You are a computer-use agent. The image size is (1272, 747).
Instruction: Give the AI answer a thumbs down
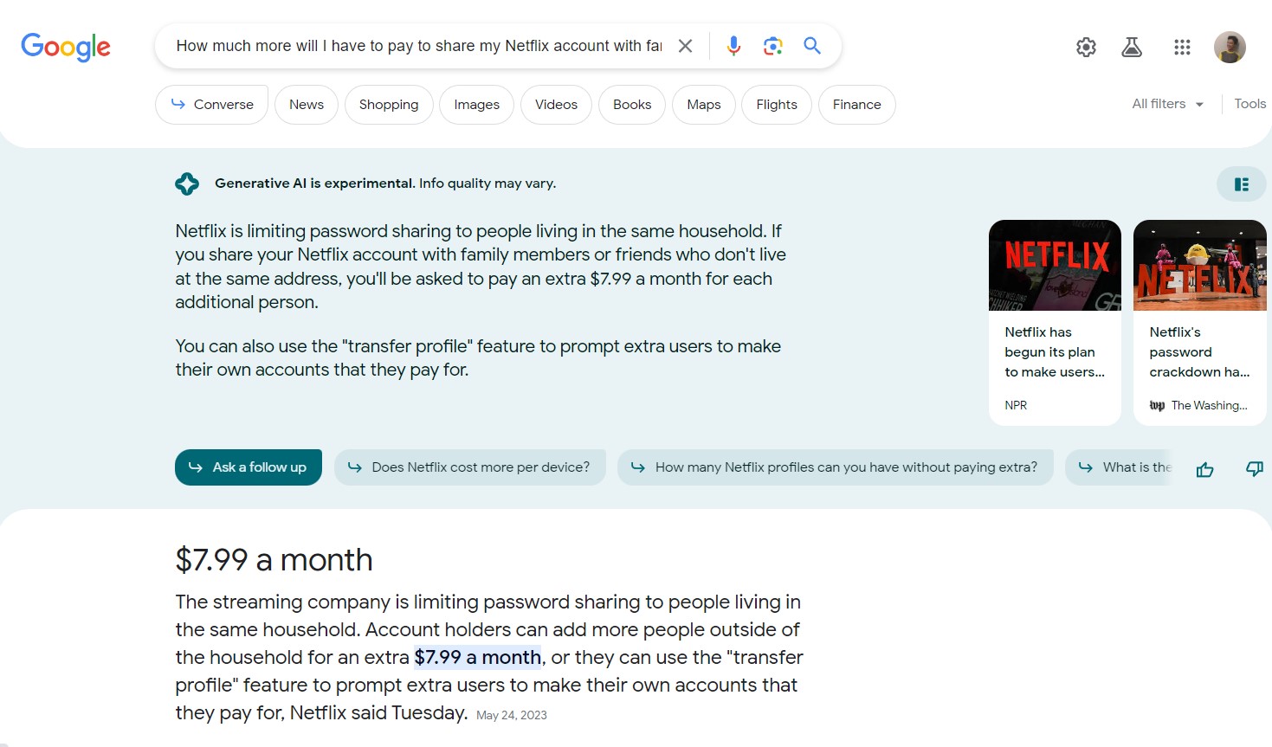(1254, 468)
